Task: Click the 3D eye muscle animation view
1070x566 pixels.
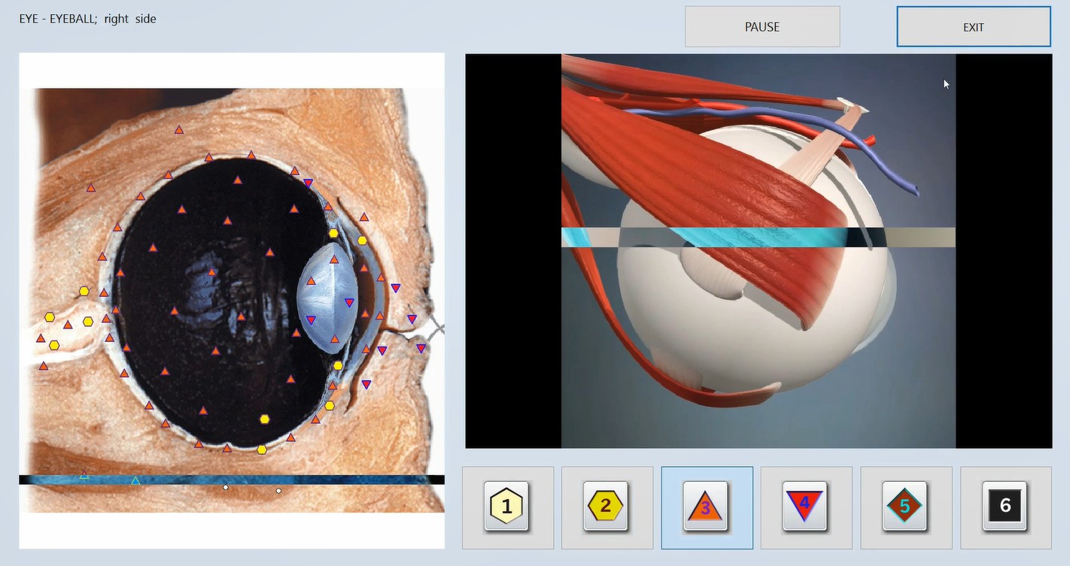Action: [x=758, y=251]
